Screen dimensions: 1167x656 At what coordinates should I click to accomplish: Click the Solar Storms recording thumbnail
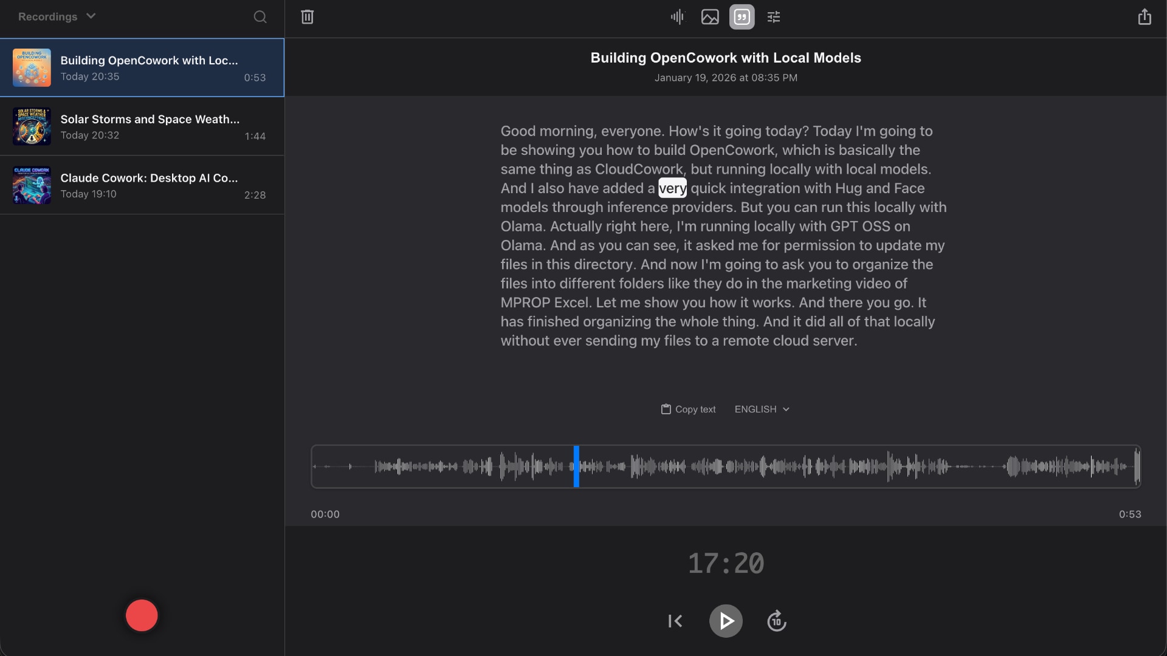point(32,126)
